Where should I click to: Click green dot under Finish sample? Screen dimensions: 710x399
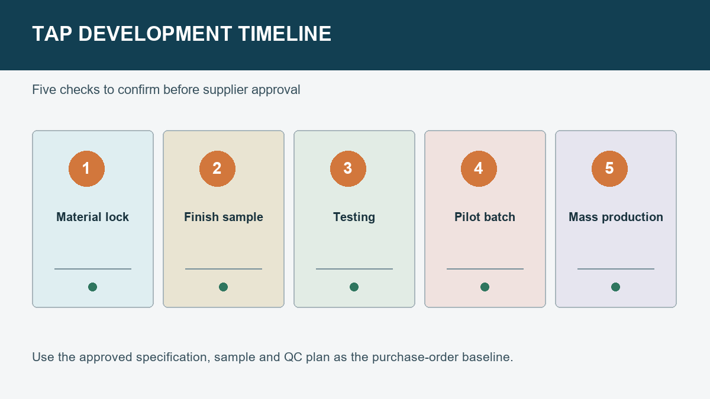[223, 287]
